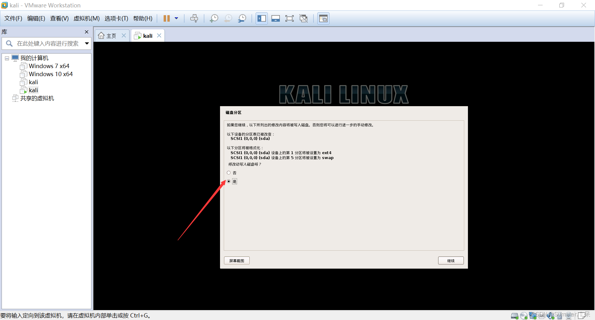The image size is (595, 320).
Task: Click the search magnifier icon
Action: (x=9, y=44)
